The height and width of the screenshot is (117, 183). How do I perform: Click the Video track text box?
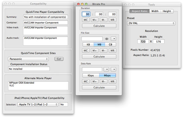click(x=45, y=31)
